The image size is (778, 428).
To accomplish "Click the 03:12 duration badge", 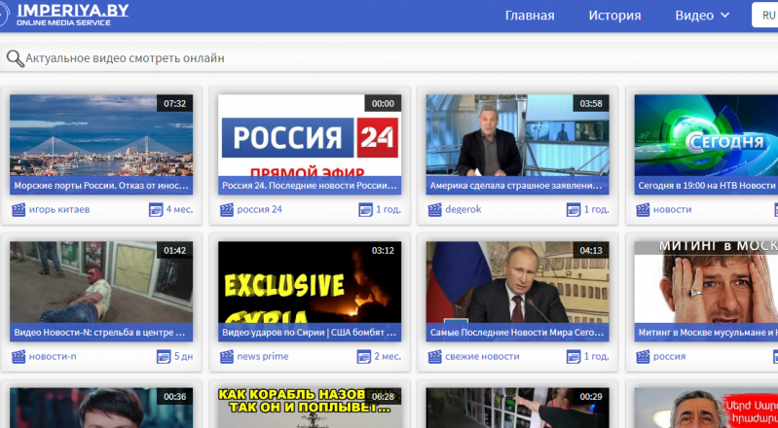I will click(383, 250).
